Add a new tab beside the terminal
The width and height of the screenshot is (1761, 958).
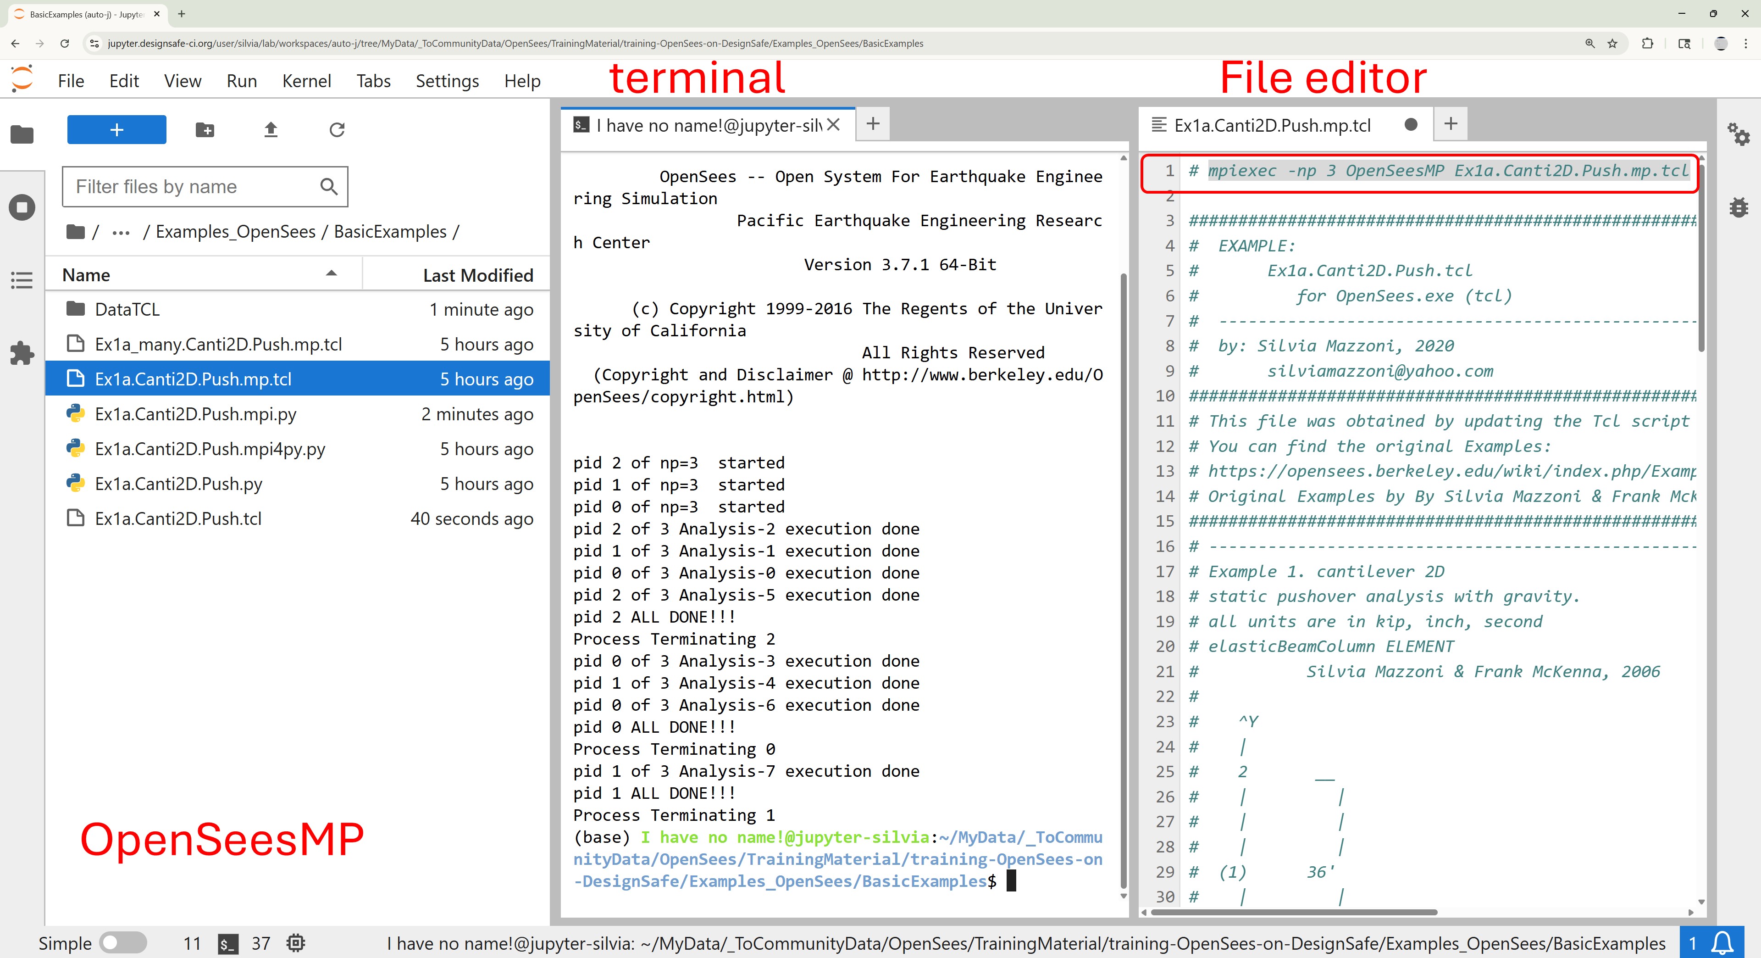tap(872, 124)
